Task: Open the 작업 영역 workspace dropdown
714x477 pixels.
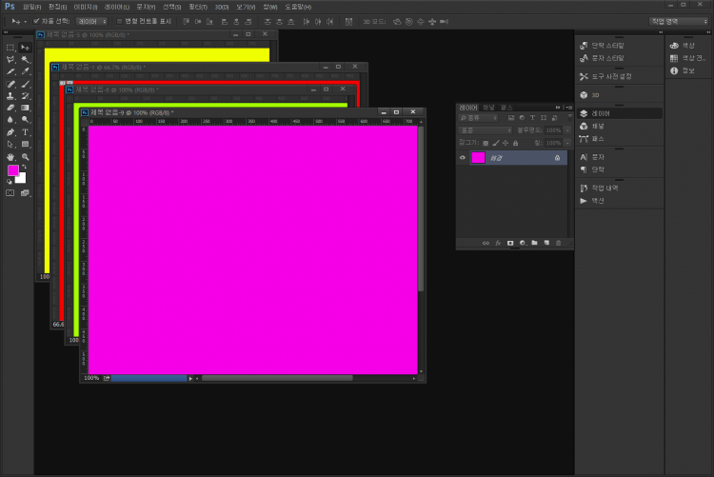Action: [x=678, y=20]
